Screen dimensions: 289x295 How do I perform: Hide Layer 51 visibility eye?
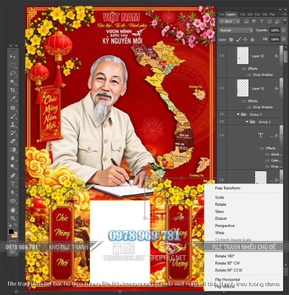click(222, 88)
